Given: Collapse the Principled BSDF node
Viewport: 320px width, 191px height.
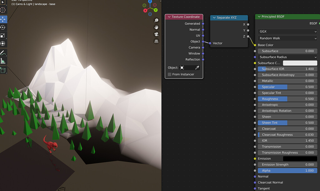Looking at the screenshot, I should [259, 17].
